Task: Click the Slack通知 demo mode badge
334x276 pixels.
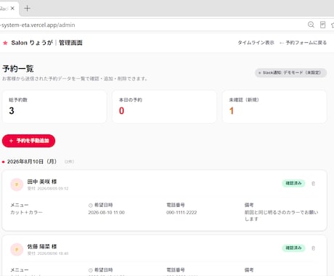Action: click(290, 73)
